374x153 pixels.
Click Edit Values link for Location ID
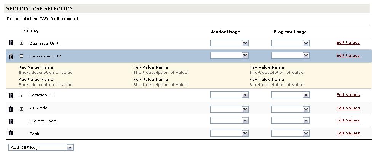coord(348,95)
